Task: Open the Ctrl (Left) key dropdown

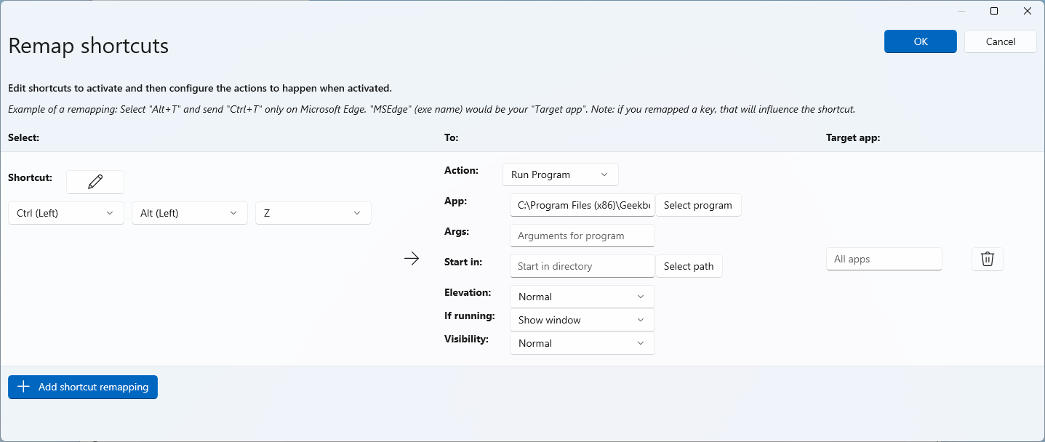Action: [x=65, y=213]
